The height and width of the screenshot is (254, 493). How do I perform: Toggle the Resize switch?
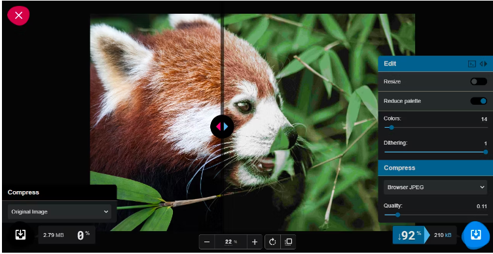click(479, 82)
